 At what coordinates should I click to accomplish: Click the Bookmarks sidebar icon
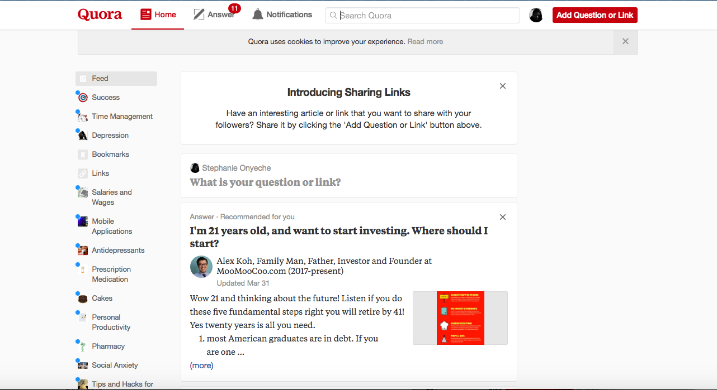[x=83, y=155]
